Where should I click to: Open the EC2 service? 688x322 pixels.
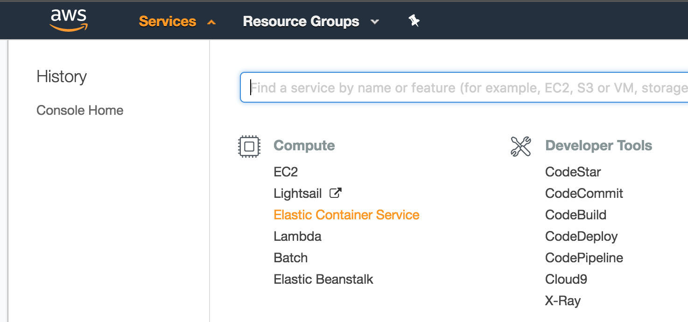(x=286, y=172)
